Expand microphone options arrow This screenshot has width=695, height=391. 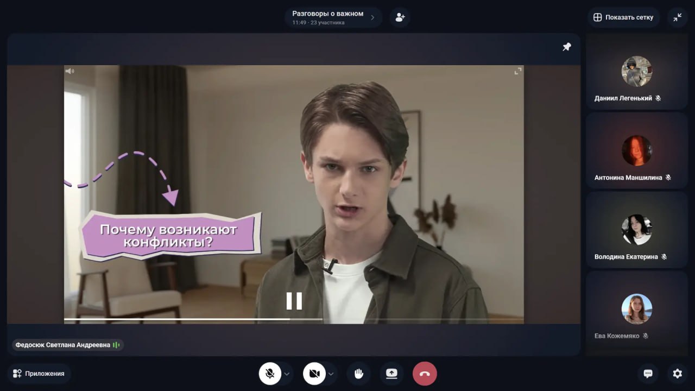(287, 374)
